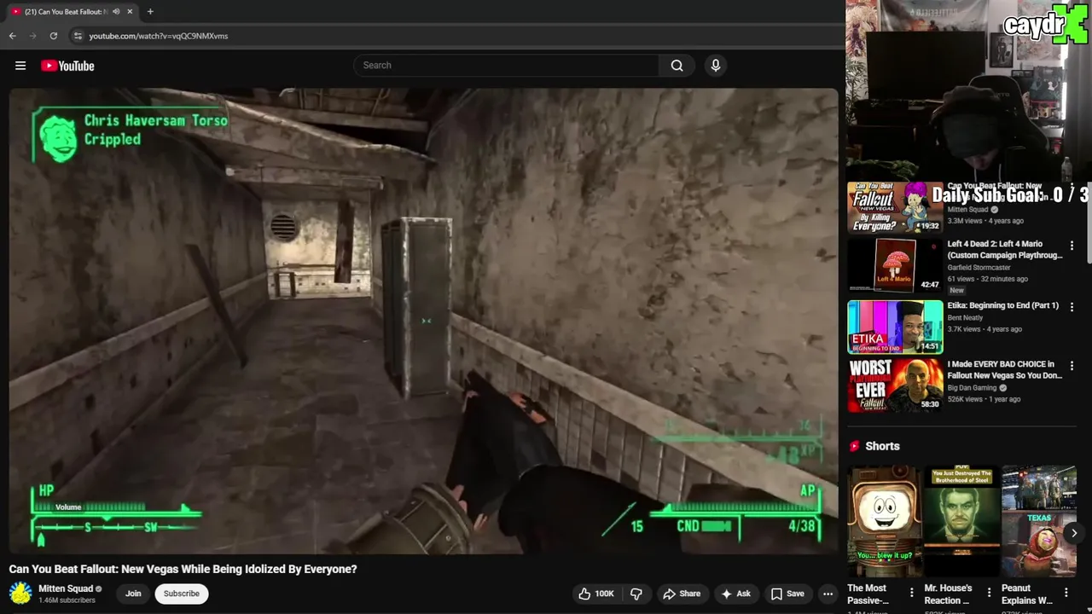Open the Share dialog
The image size is (1092, 614).
682,594
